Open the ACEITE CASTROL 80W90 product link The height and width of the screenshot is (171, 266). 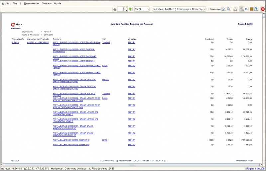[x=74, y=51]
